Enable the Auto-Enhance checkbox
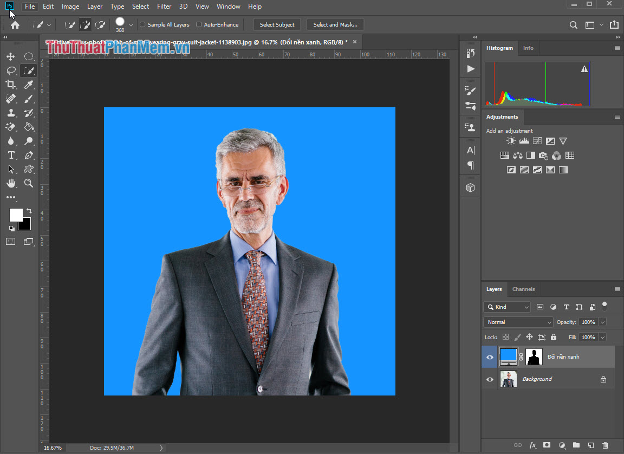 [x=199, y=24]
